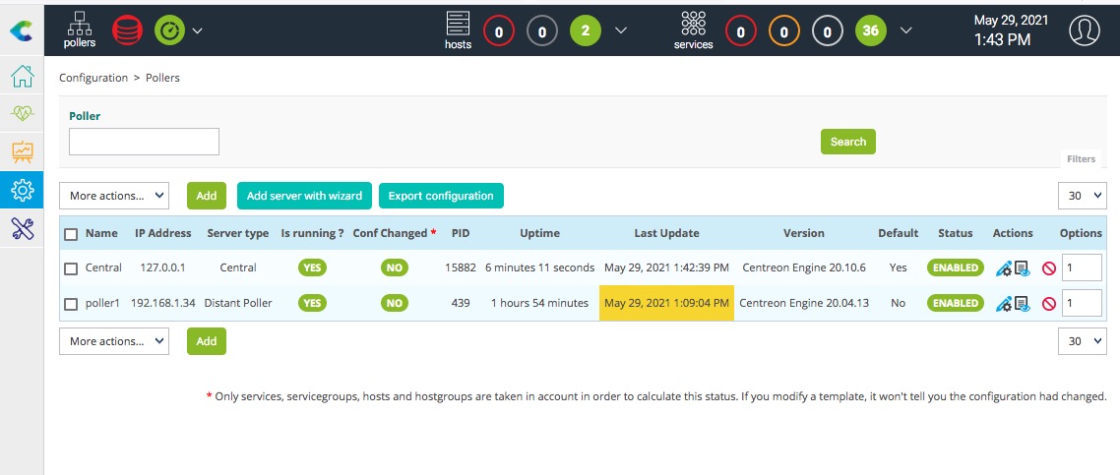
Task: Open the Monitoring heartbeat sidebar icon
Action: (22, 113)
